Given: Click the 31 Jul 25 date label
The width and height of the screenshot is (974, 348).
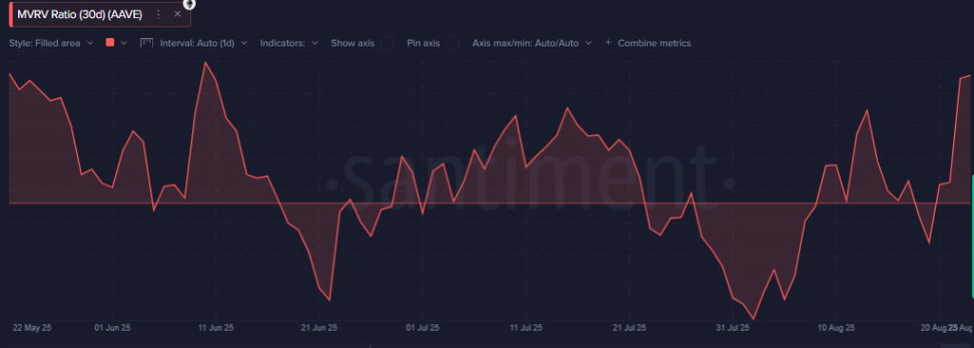Looking at the screenshot, I should (733, 327).
